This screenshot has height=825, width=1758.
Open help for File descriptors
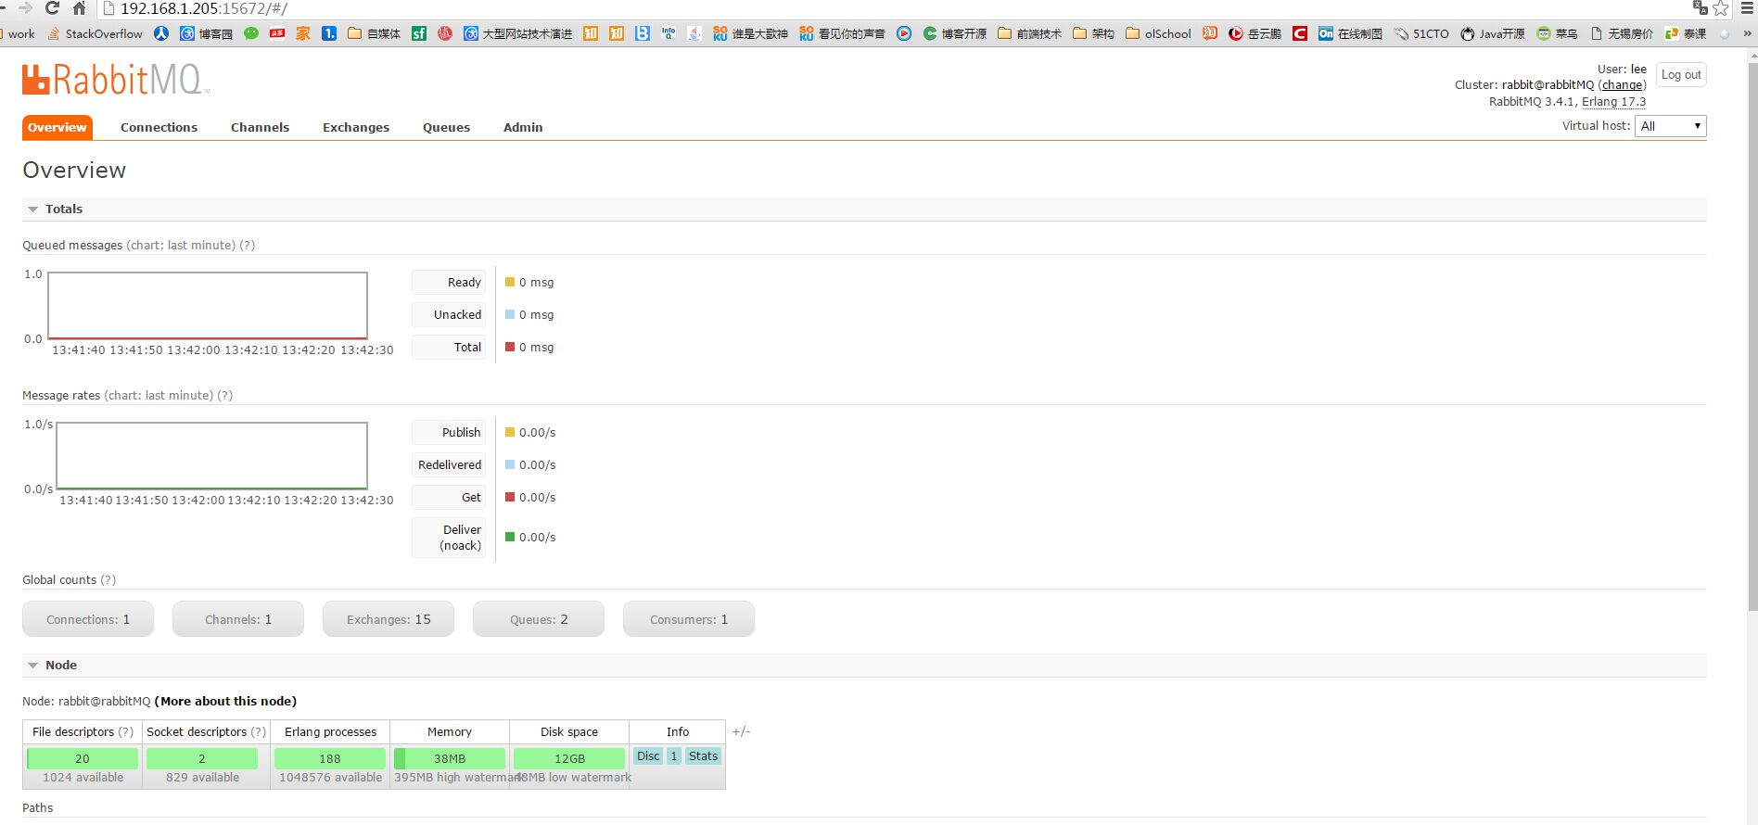126,731
